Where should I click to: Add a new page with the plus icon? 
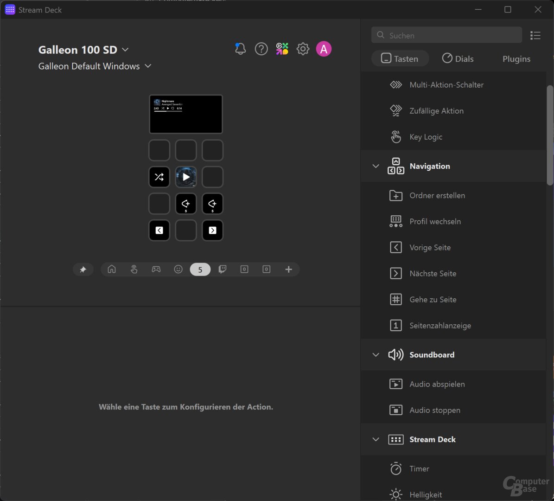coord(288,269)
